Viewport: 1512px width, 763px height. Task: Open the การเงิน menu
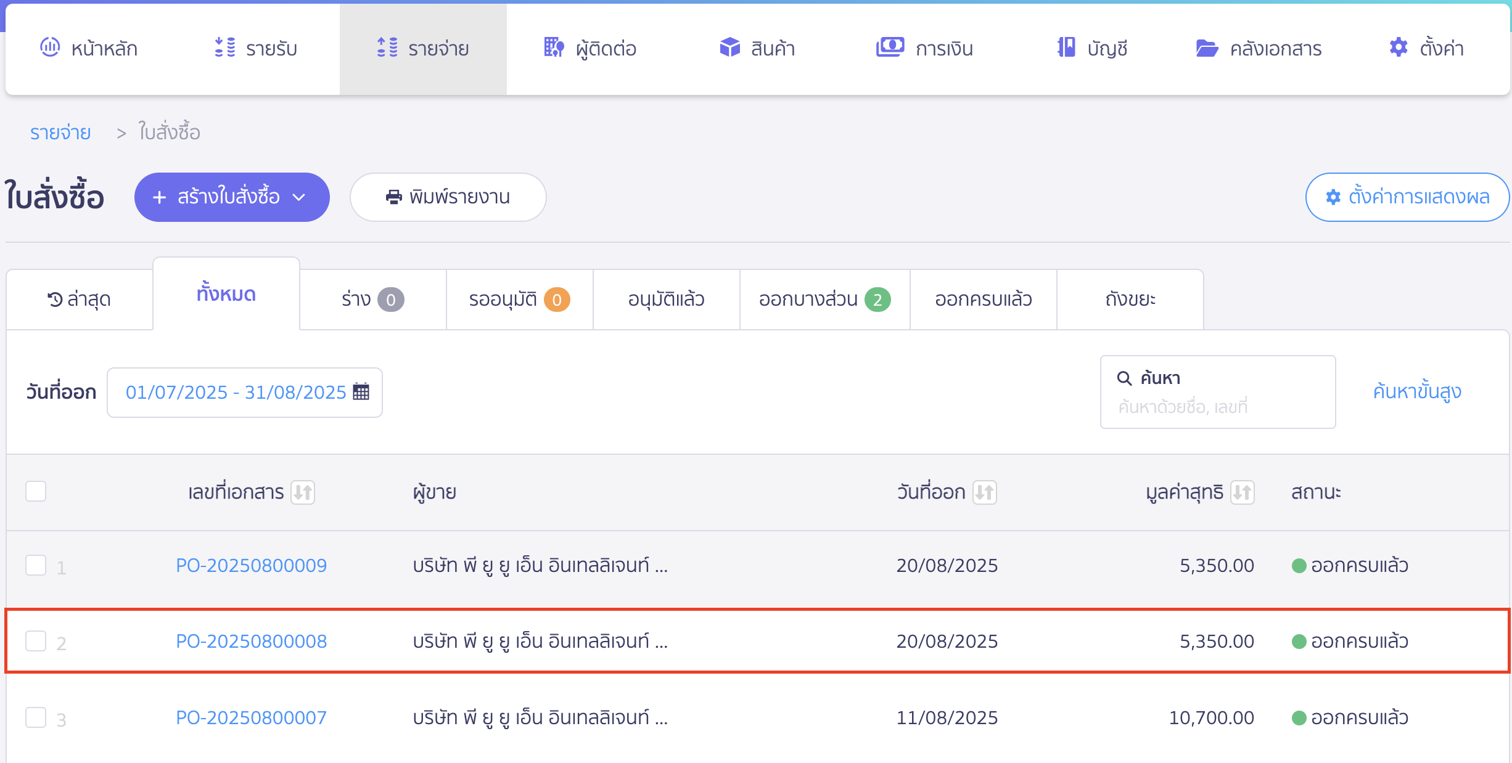924,48
